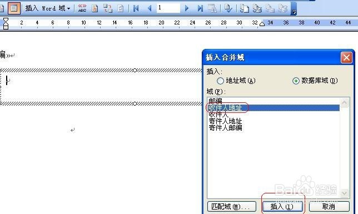Click the text box bottom-edge handle

(135, 104)
